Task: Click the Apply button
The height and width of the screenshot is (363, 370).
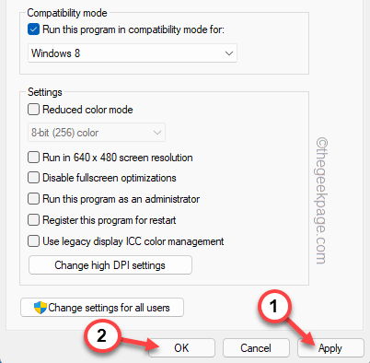Action: (x=330, y=348)
